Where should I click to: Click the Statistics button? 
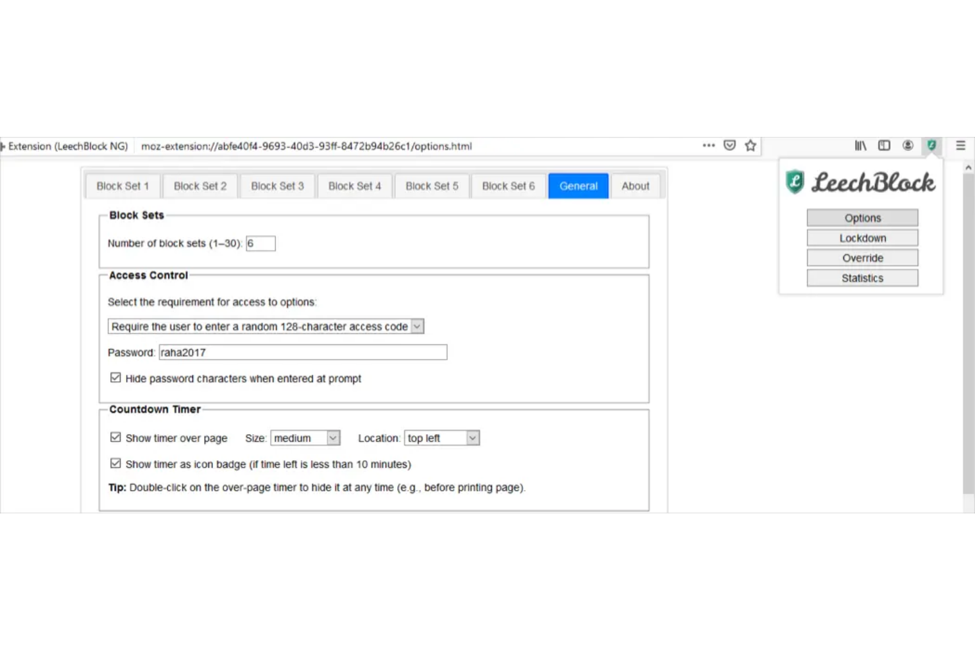pyautogui.click(x=862, y=279)
